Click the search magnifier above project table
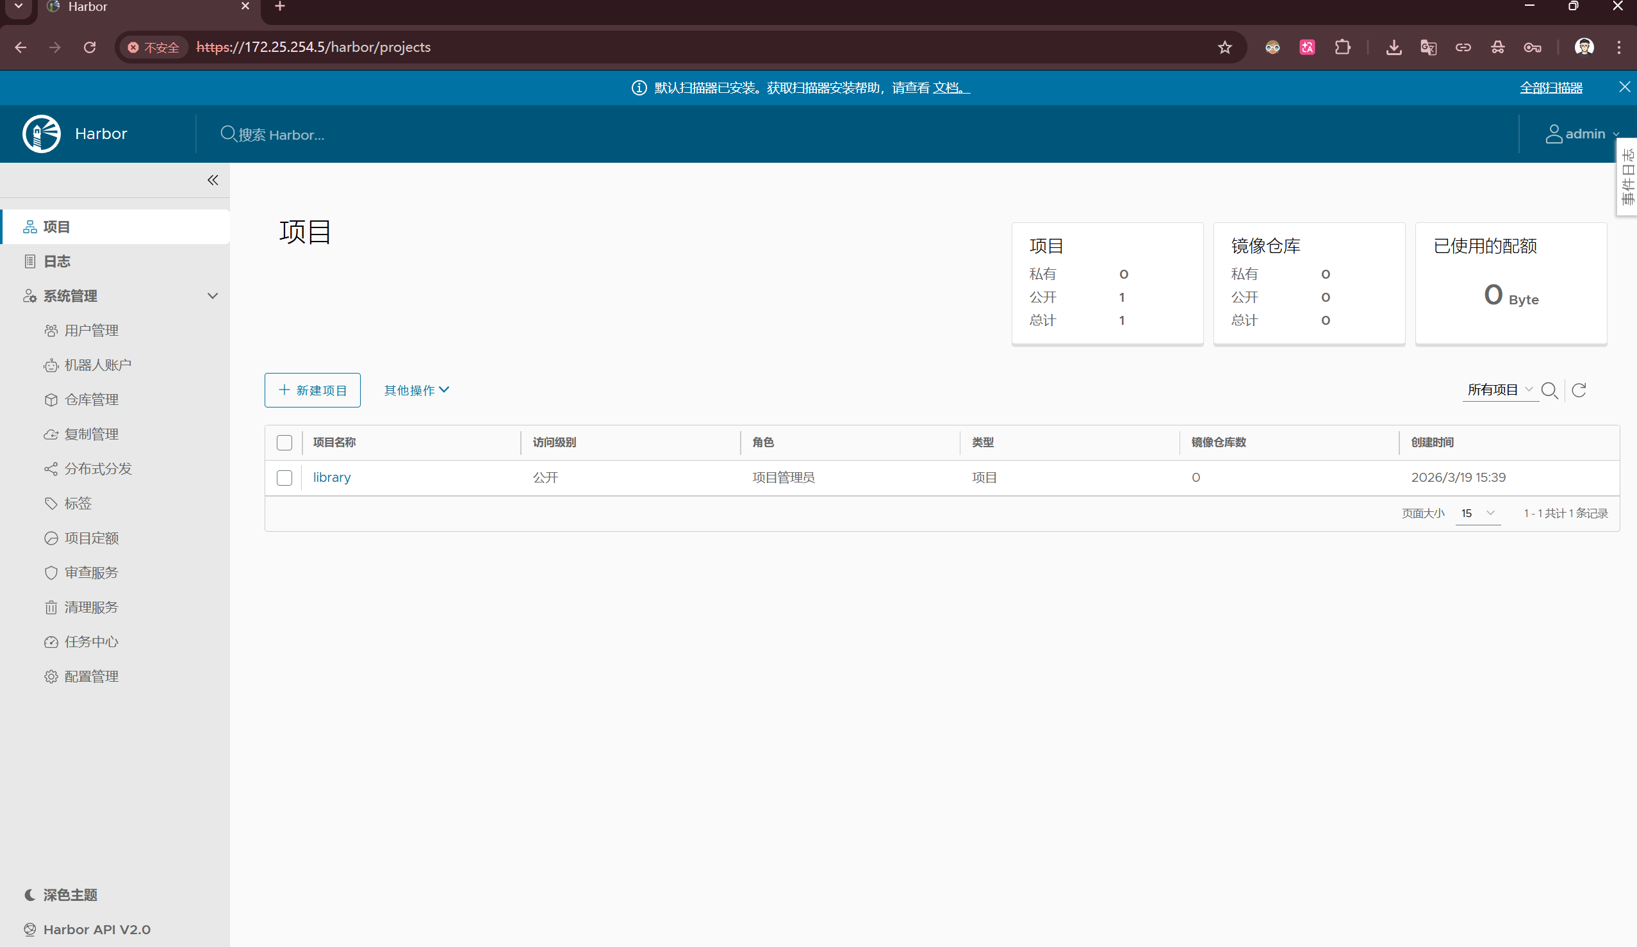The height and width of the screenshot is (947, 1637). 1549,390
